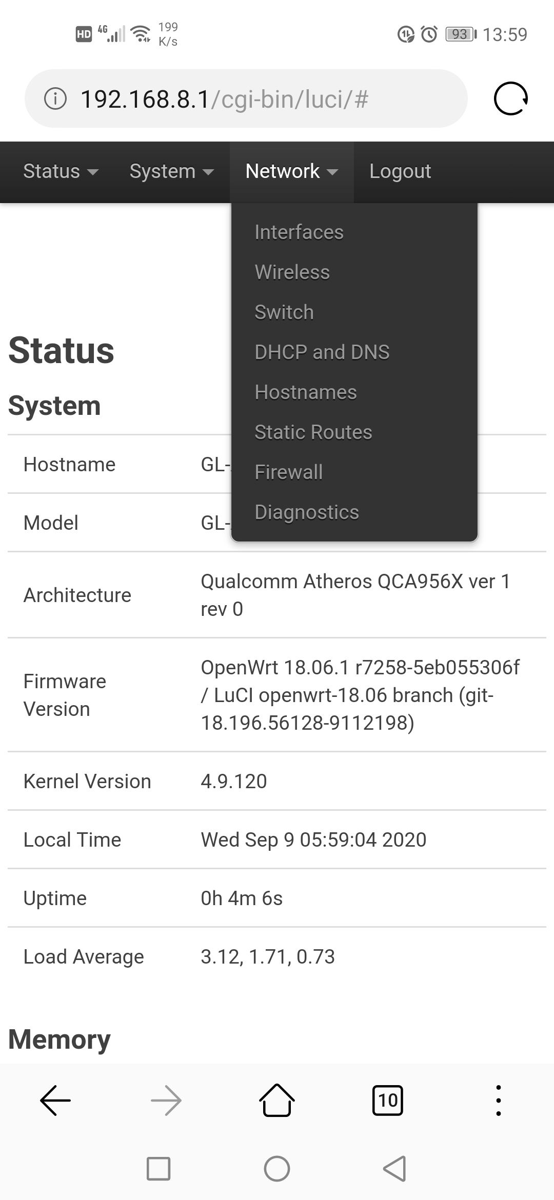Tap the Android recent apps square button
The width and height of the screenshot is (554, 1200).
159,1169
